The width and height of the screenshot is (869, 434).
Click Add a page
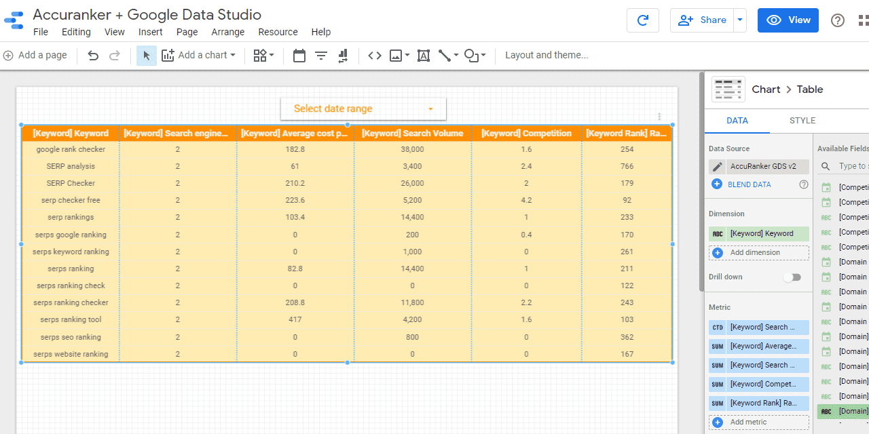[35, 56]
